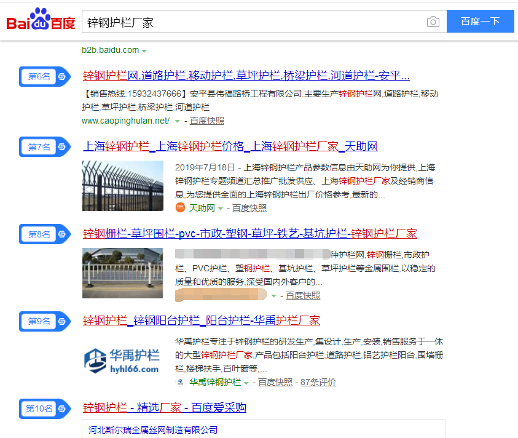The image size is (518, 438).
Task: Open the 华禹护栏 hyhl66.com logo thumbnail
Action: pyautogui.click(x=122, y=360)
